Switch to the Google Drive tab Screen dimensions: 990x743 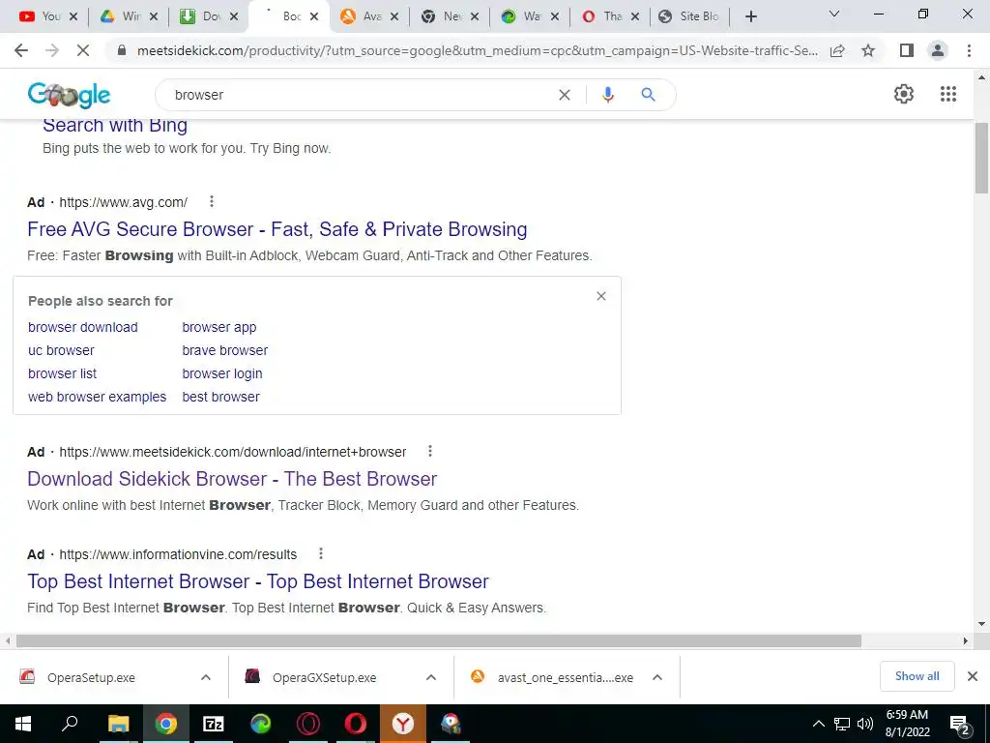click(120, 16)
